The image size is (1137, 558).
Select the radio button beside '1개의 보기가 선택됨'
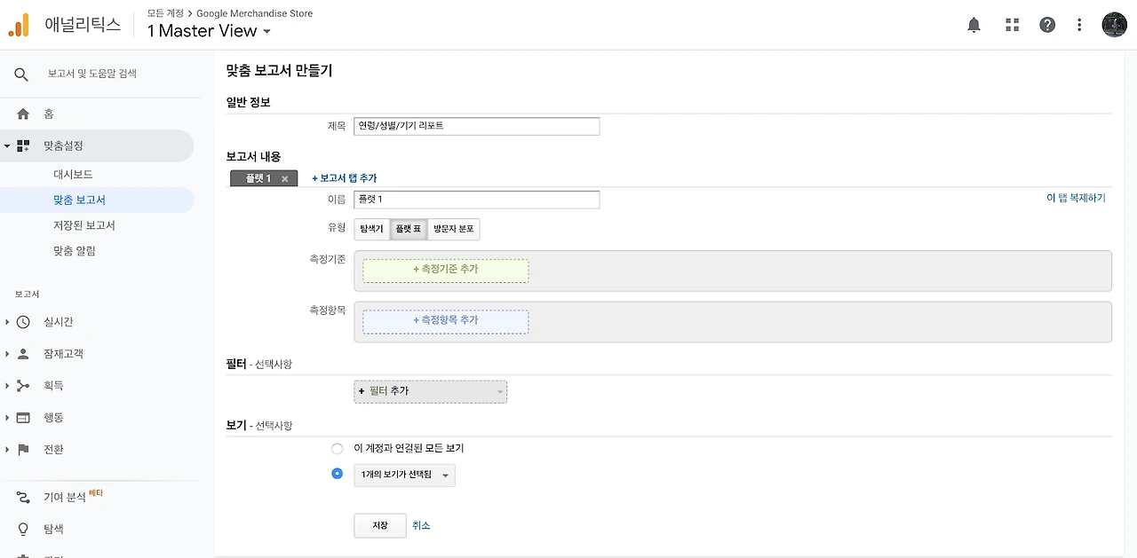coord(337,474)
